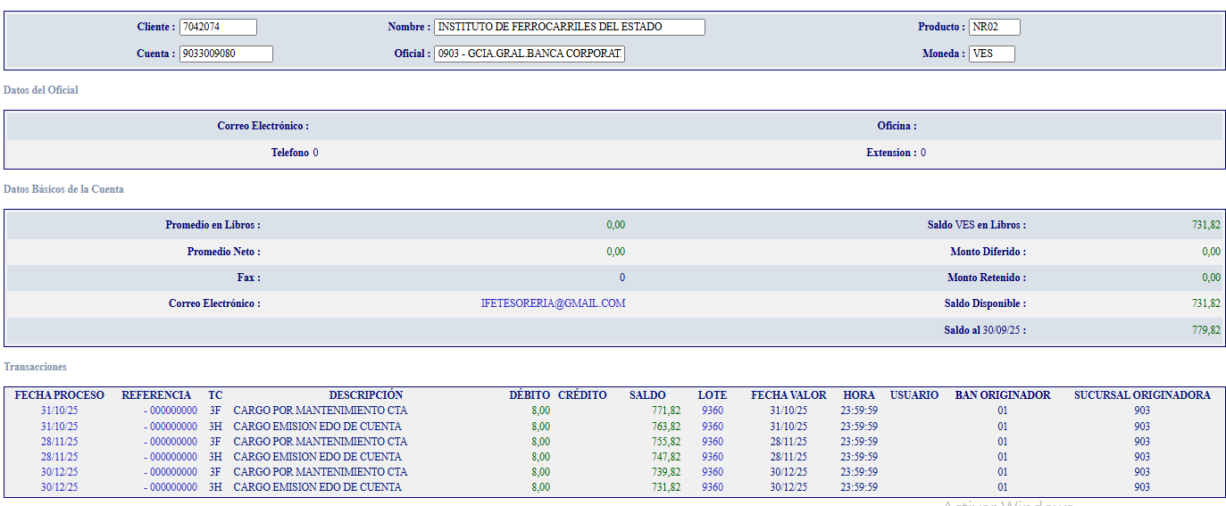Viewport: 1226px width, 506px height.
Task: Click the SALDO column header
Action: click(x=647, y=395)
